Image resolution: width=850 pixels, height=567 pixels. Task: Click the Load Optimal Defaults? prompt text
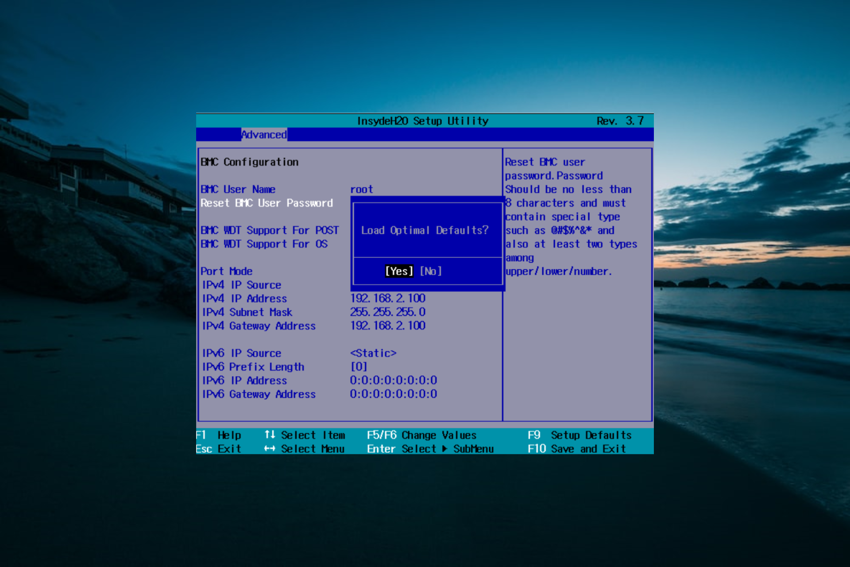point(425,230)
